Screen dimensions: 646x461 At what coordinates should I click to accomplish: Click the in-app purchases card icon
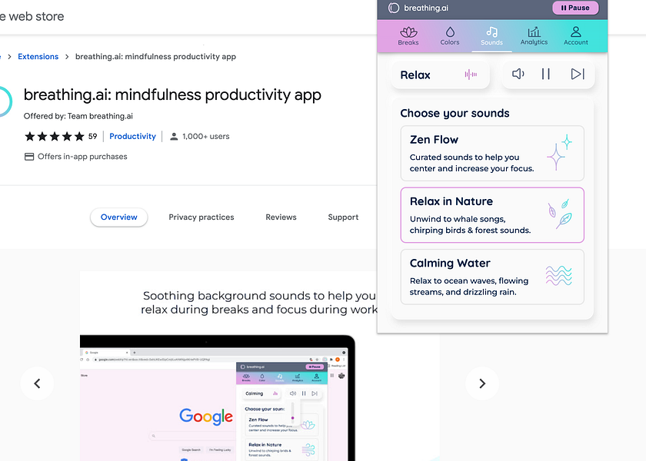[x=29, y=157]
